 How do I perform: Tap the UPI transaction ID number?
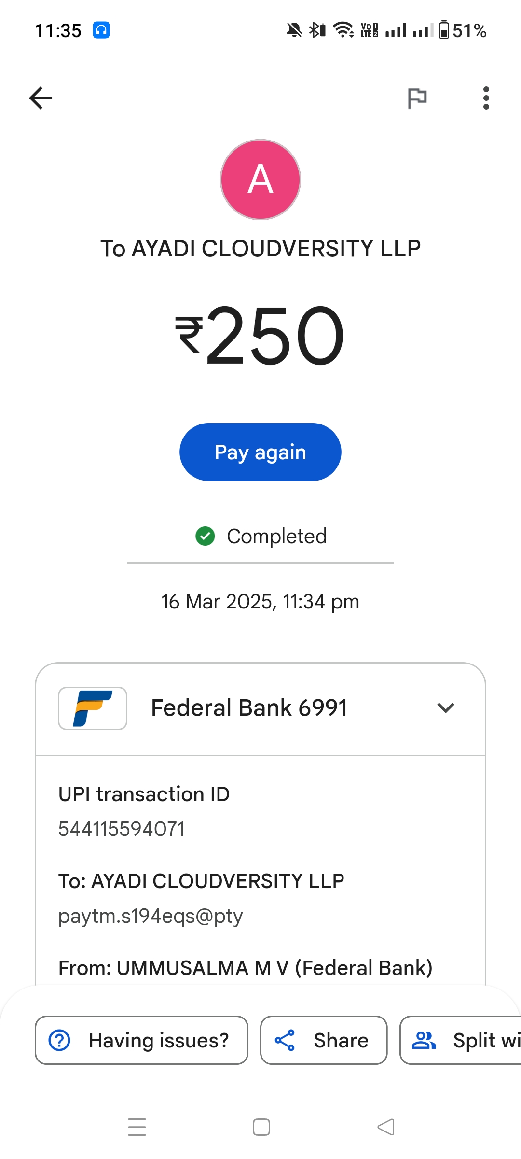point(122,829)
